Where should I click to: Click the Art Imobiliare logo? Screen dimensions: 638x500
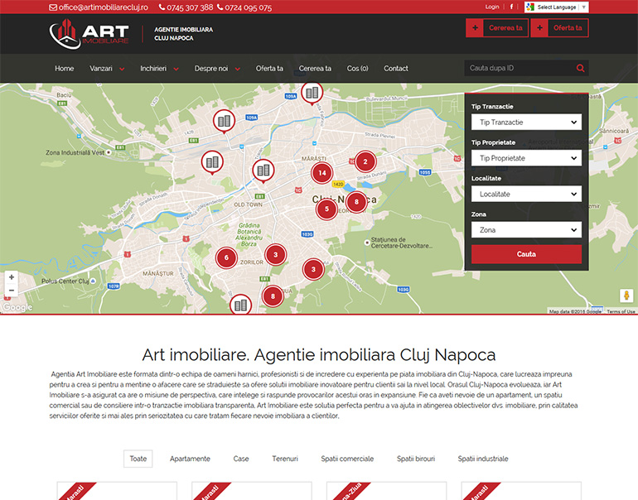89,34
